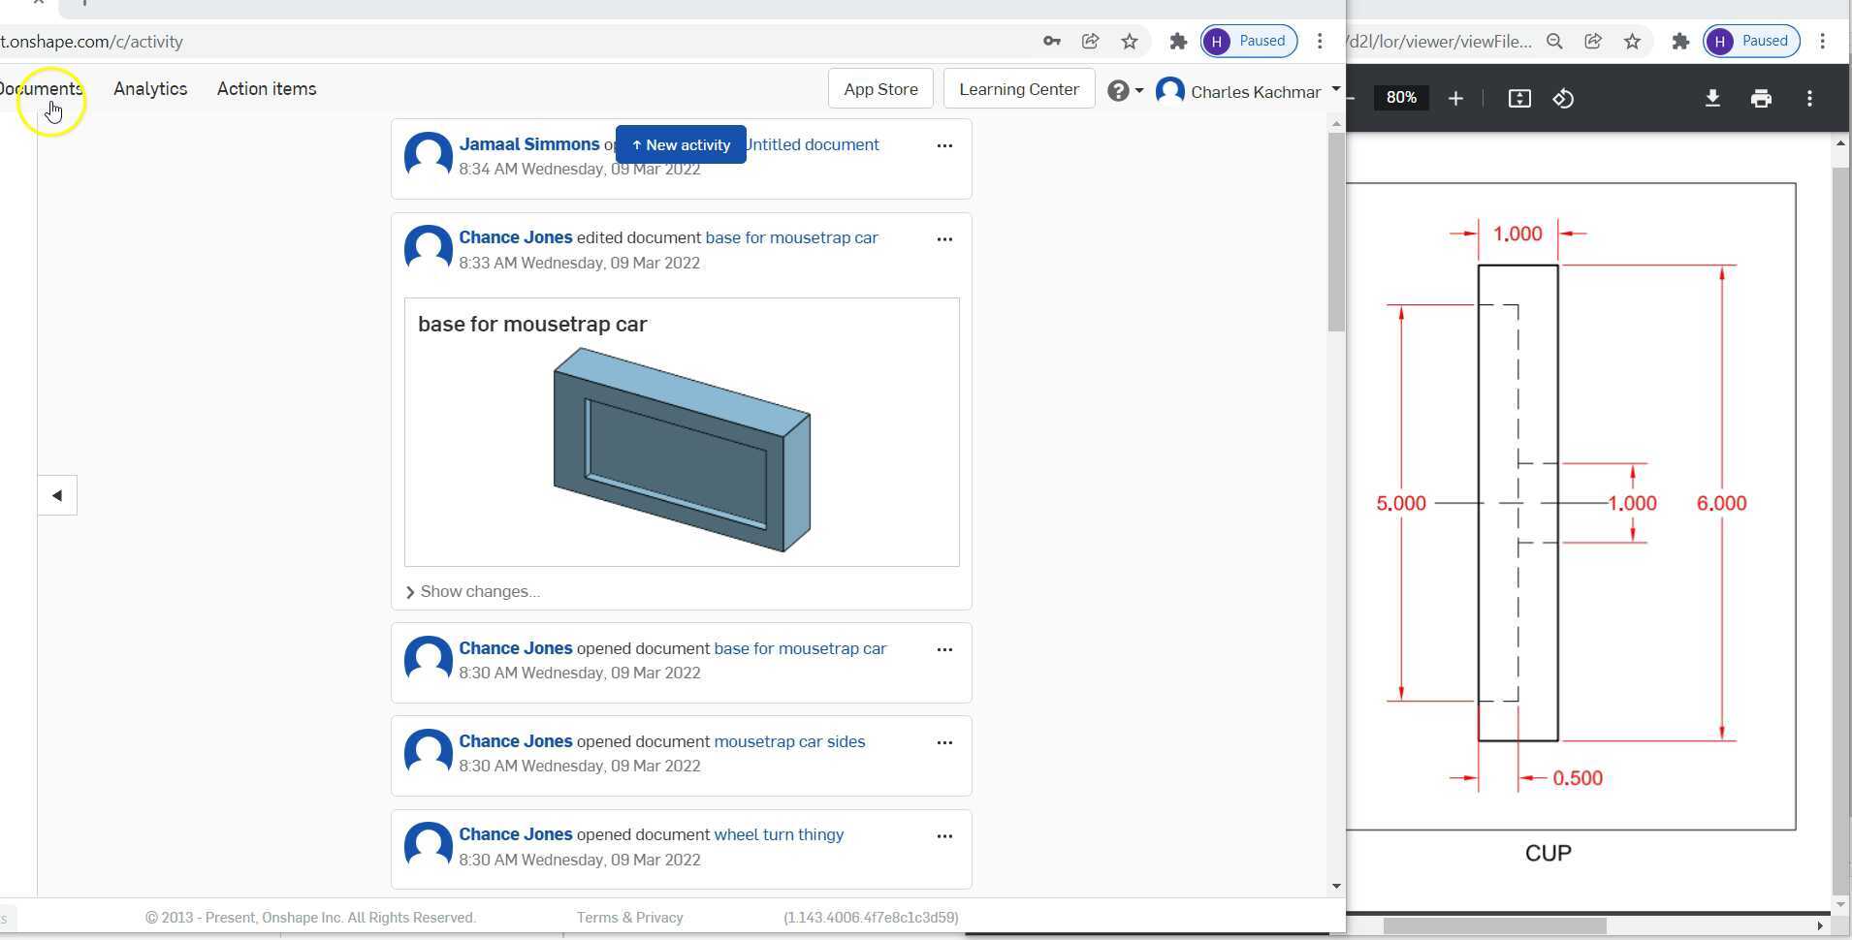Click the Paused profile button in the Onshape window
1852x940 pixels.
(1249, 41)
